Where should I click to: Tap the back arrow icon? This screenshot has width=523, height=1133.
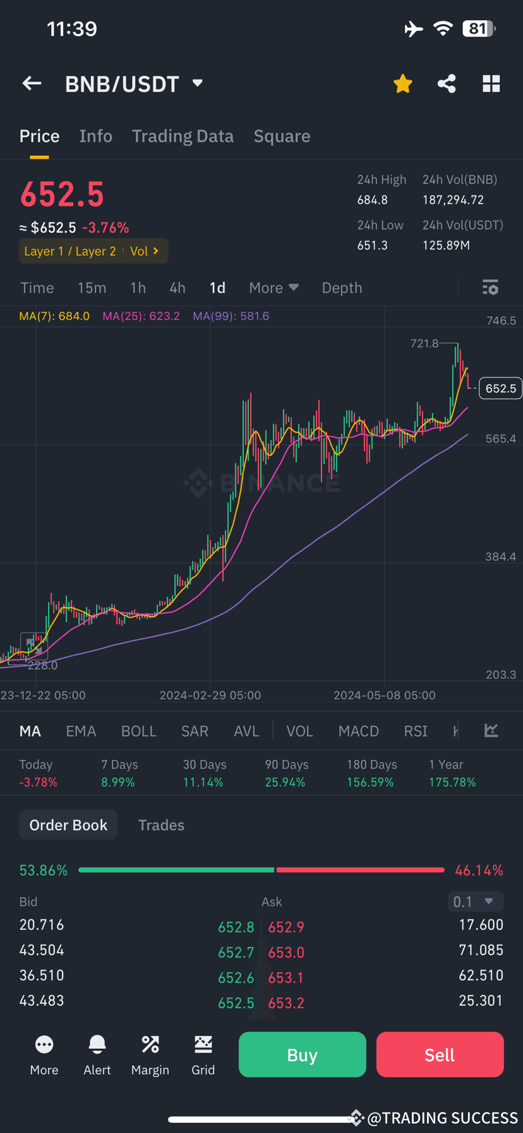32,83
